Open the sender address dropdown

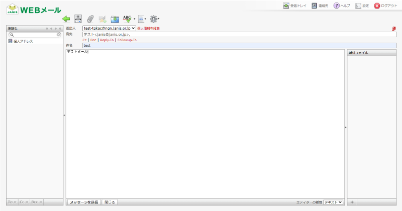109,28
